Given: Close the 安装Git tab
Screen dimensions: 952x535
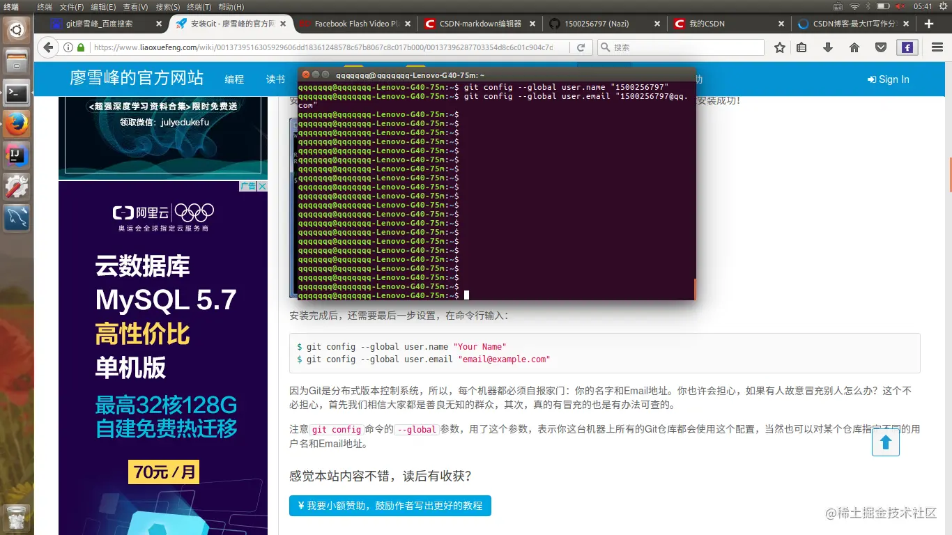Looking at the screenshot, I should (x=284, y=24).
